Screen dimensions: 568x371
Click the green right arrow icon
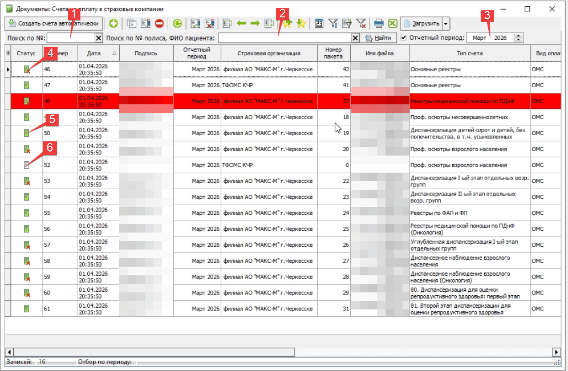click(255, 23)
